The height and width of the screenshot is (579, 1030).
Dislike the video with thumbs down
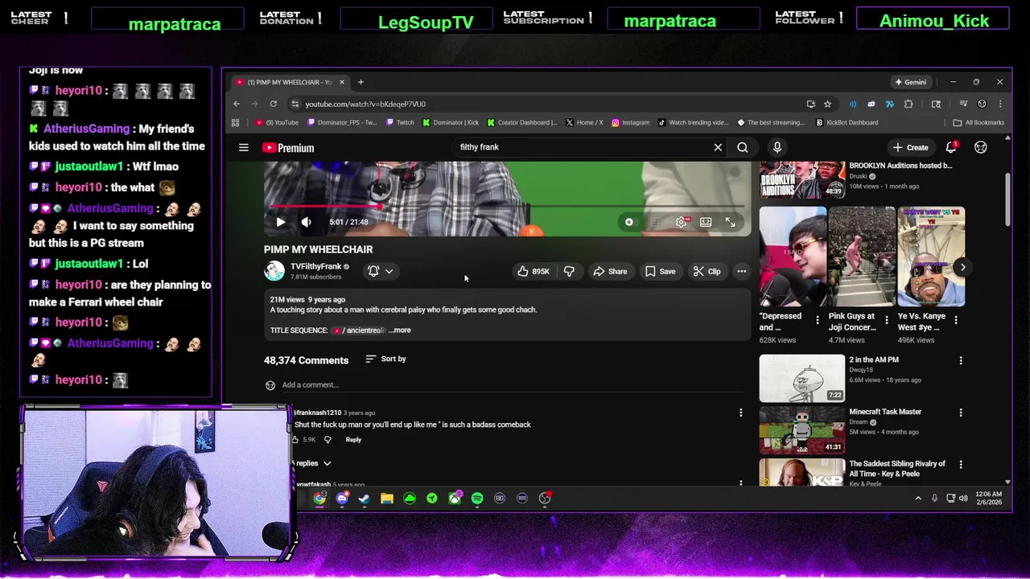[569, 272]
